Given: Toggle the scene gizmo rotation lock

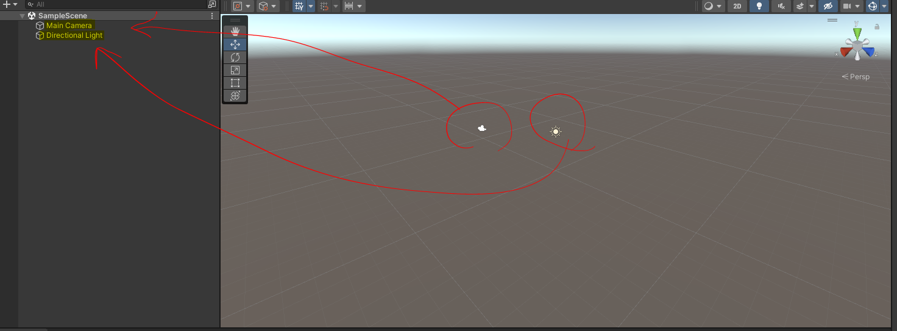Looking at the screenshot, I should click(x=877, y=27).
